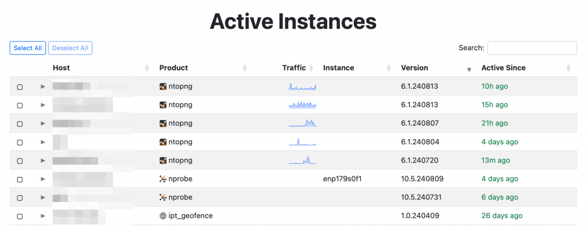Screen dimensions: 588x232
Task: Expand the row active since 13m ago
Action: point(43,160)
